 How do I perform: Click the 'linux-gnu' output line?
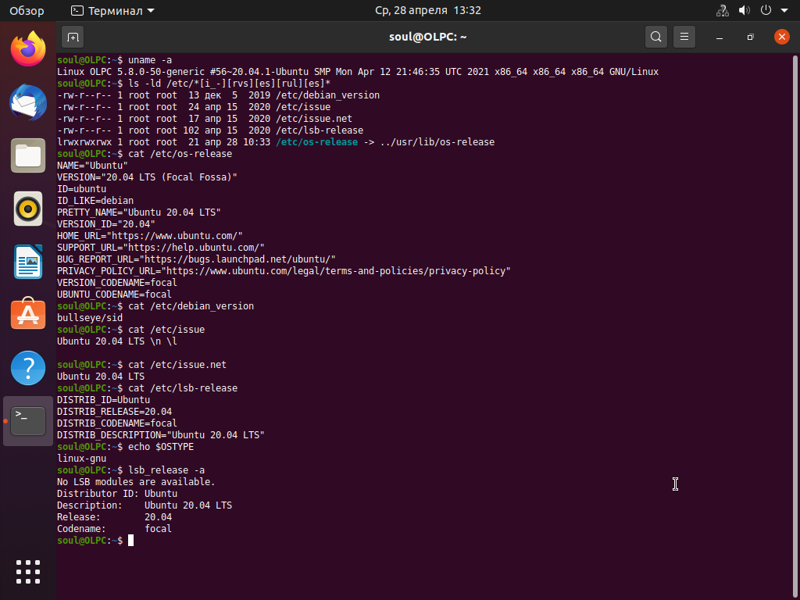point(81,459)
